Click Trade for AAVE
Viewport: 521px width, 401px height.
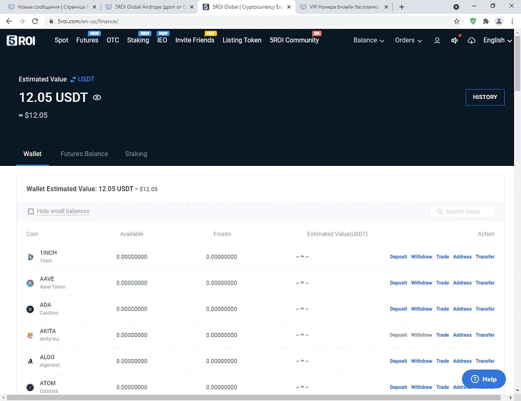point(443,283)
